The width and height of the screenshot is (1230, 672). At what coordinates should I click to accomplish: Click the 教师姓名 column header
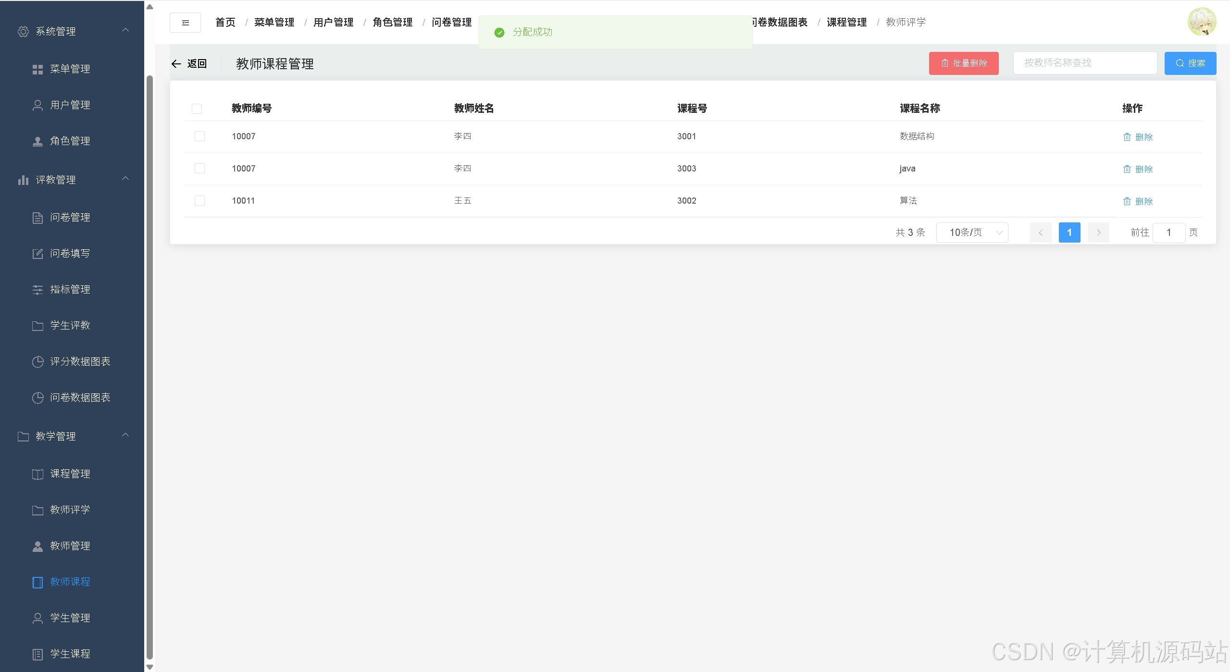tap(474, 109)
